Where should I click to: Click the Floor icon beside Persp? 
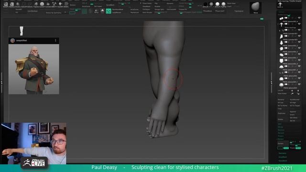(x=102, y=11)
